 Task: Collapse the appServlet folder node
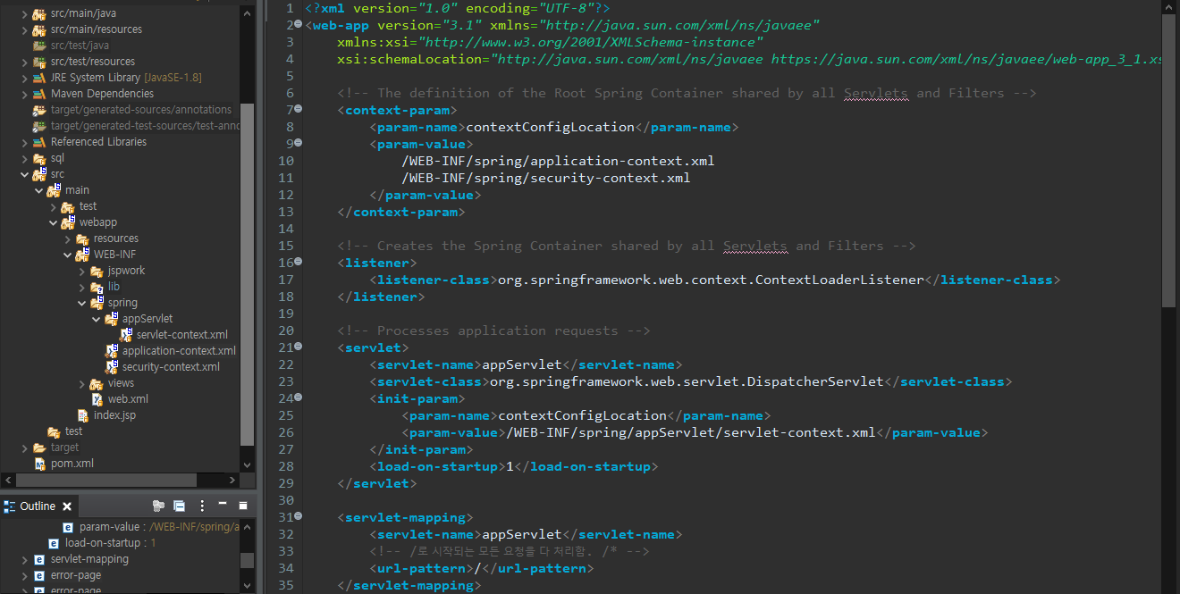(x=97, y=318)
